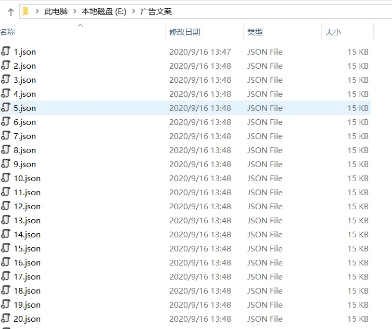Click the date 2020/9/16 13:47 of 1.json
The image size is (392, 329).
pos(200,52)
